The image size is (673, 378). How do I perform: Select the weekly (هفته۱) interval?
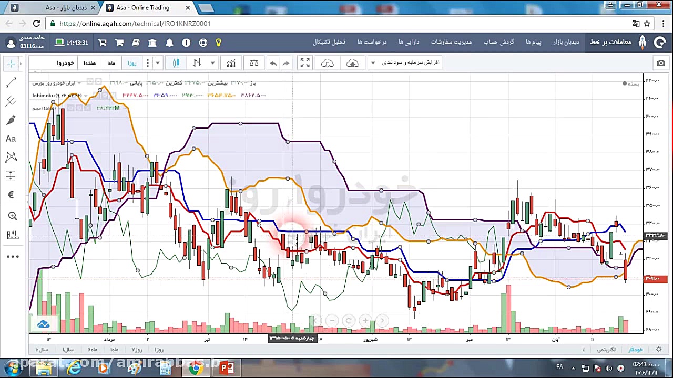coord(90,63)
